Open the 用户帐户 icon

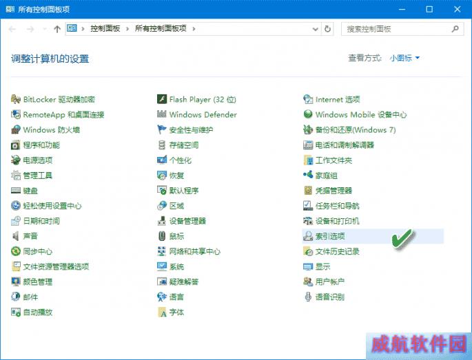[x=308, y=282]
